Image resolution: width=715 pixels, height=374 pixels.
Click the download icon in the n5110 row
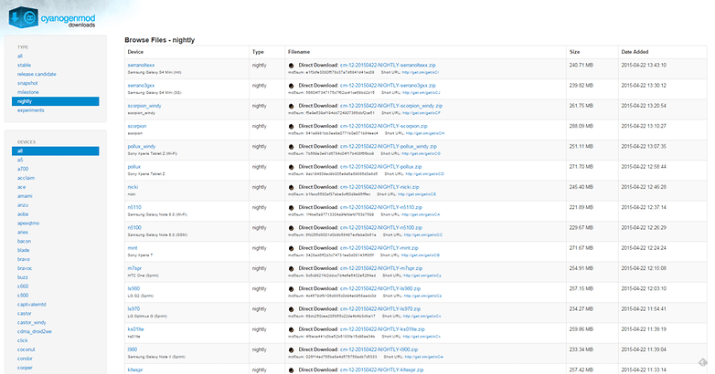[x=292, y=208]
